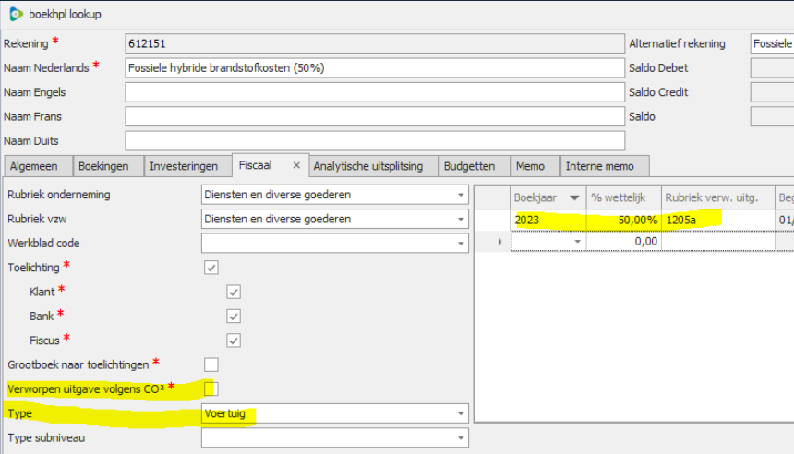
Task: Toggle the Fiscus checkbox
Action: [x=234, y=340]
